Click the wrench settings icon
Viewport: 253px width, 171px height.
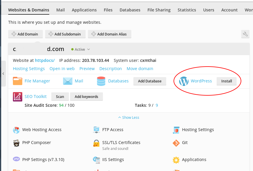click(x=245, y=34)
